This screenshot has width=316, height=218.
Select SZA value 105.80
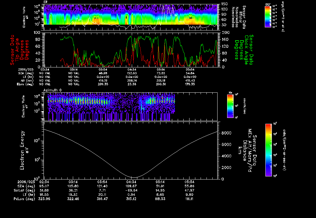[x=73, y=186]
